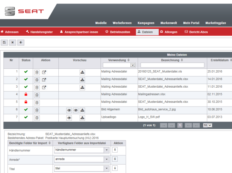Image resolution: width=232 pixels, height=173 pixels.
Task: Open anrede import field dropdown
Action: tap(107, 159)
